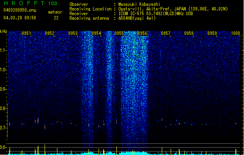Viewport: 244px width, 155px height.
Task: Click the 0957 time marker
Action: point(166,33)
